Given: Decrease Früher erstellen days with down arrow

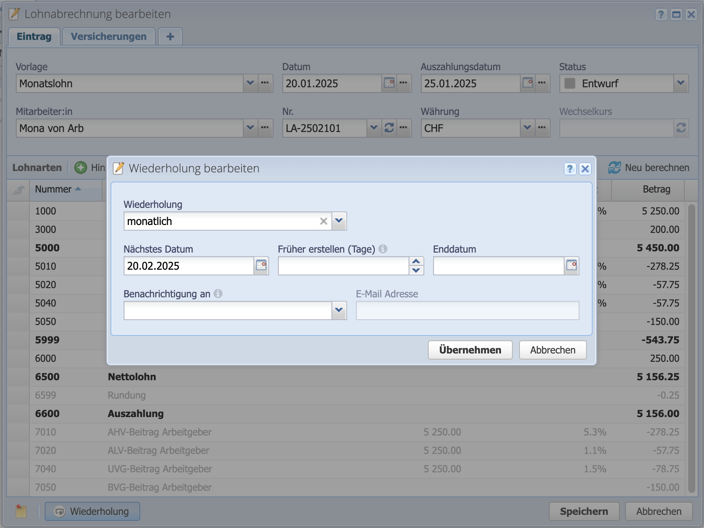Looking at the screenshot, I should (x=416, y=270).
